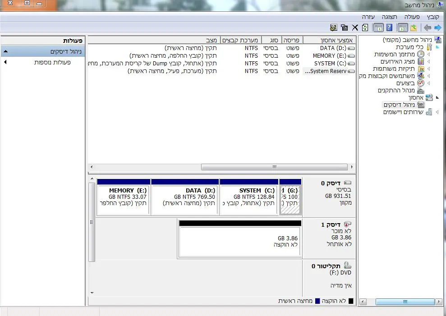
Task: Expand Task Scheduler (מתזמן המשימות) tree node
Action: 428,54
